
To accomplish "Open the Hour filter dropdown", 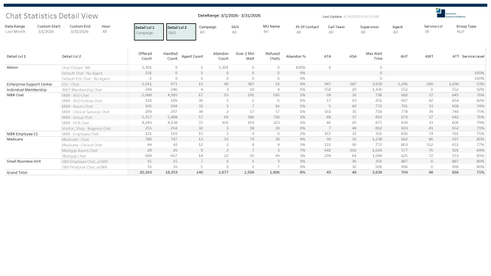I will 106,31.
